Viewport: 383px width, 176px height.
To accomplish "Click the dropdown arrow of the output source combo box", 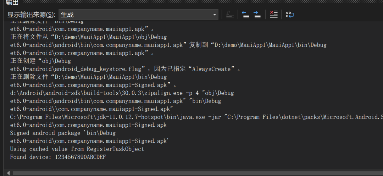I will 215,15.
